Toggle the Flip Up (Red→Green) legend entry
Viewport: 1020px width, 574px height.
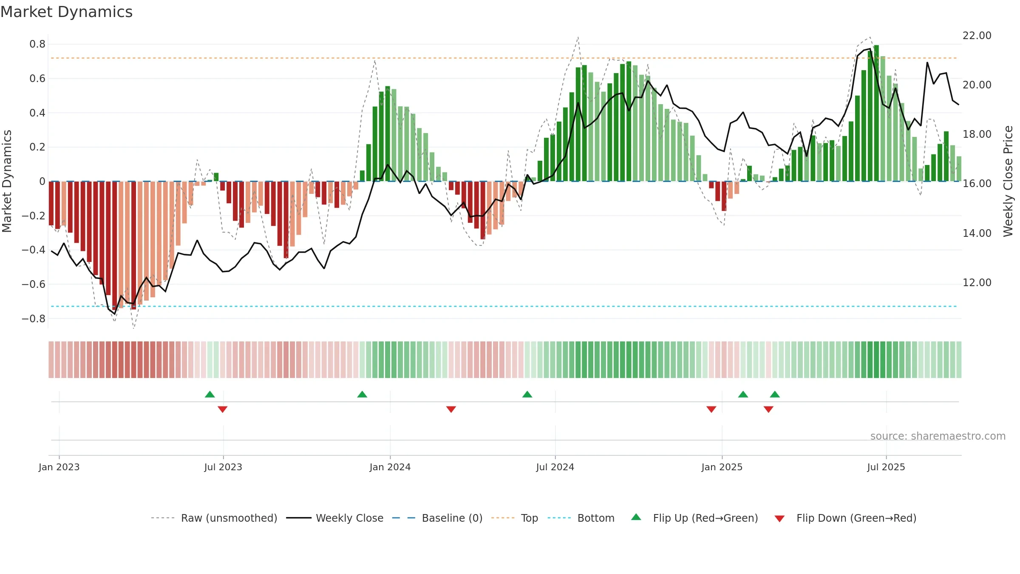click(694, 518)
